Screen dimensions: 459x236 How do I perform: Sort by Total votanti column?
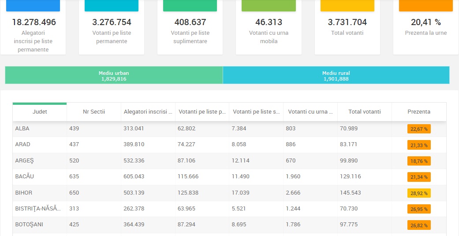[364, 112]
